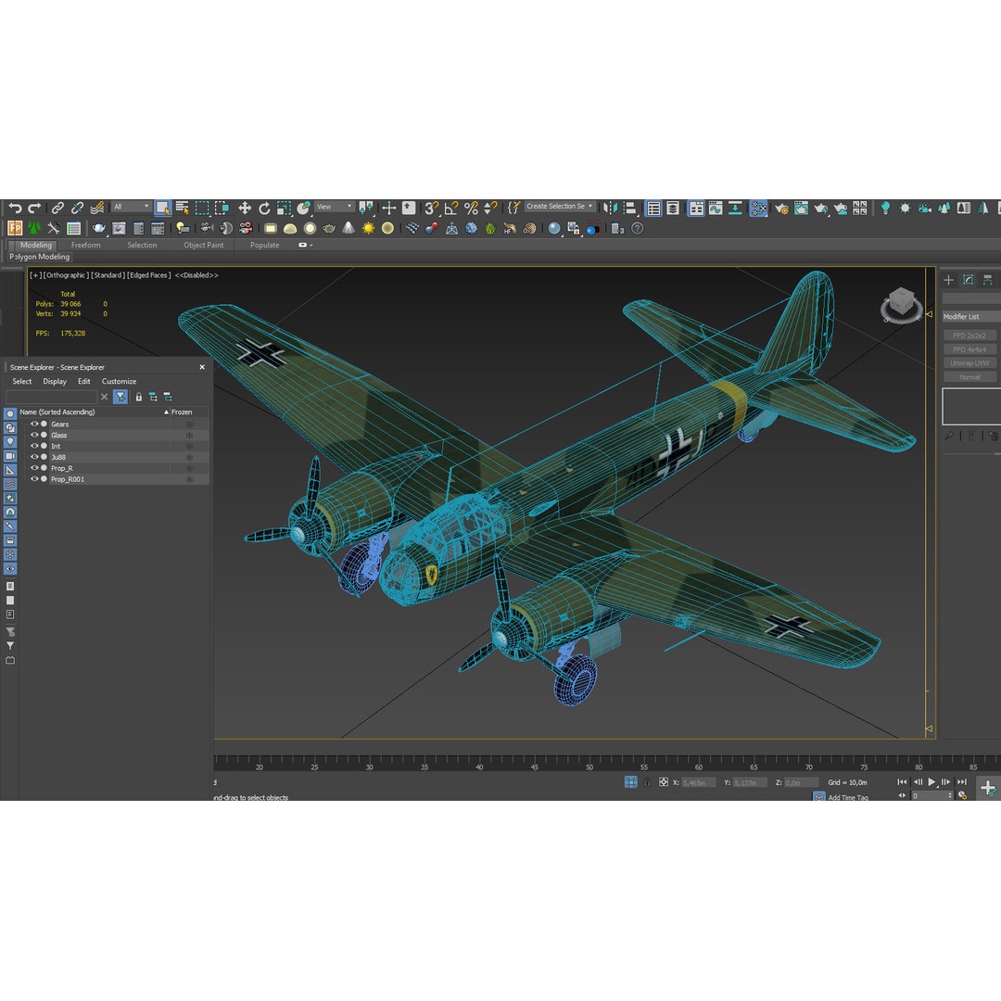Activate the Select and Move tool

coord(245,208)
